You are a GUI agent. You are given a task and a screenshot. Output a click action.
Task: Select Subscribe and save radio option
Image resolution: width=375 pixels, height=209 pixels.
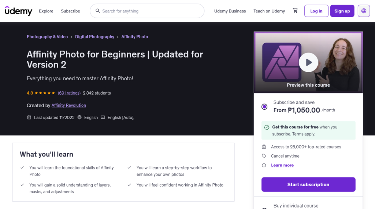pyautogui.click(x=264, y=107)
